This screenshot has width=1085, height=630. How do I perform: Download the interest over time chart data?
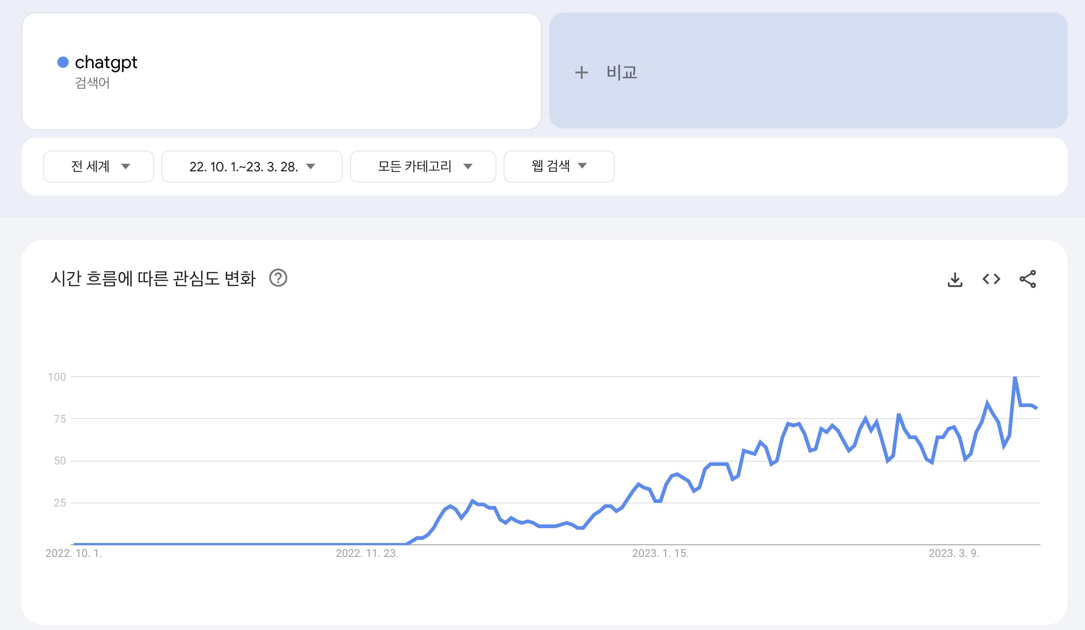[x=955, y=279]
